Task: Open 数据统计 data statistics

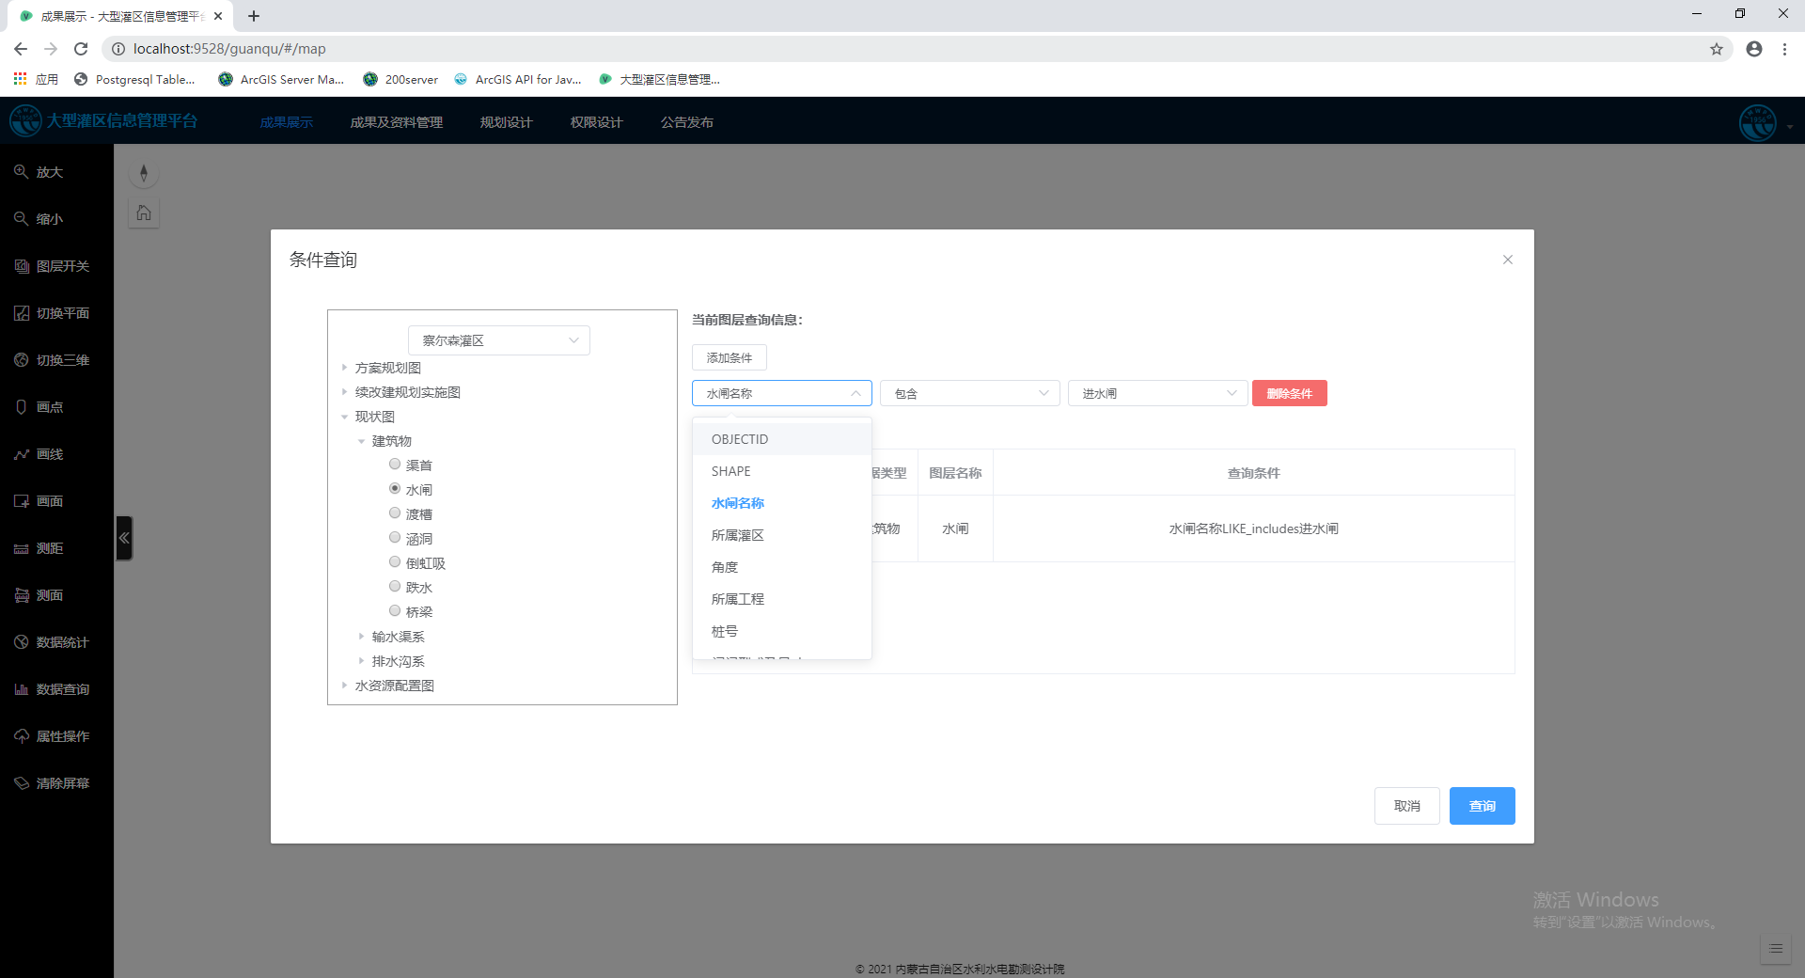Action: 52,642
